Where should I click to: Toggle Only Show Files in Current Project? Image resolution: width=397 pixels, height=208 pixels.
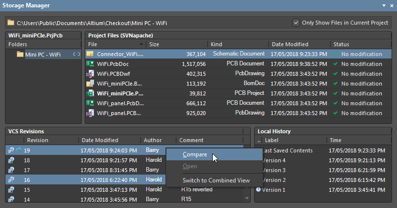coord(296,23)
